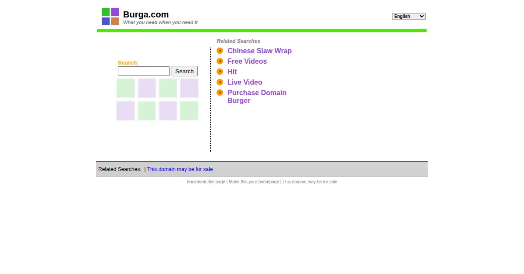Open the English language dropdown

[409, 16]
